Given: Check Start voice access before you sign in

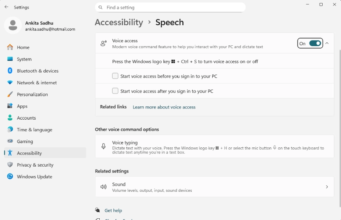Looking at the screenshot, I should point(115,76).
